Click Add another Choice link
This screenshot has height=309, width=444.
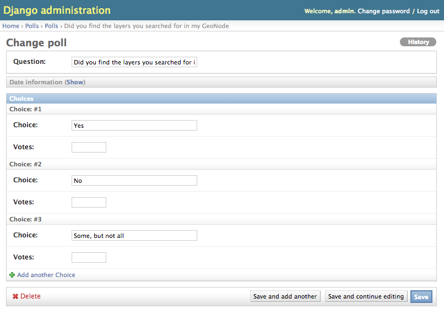46,275
